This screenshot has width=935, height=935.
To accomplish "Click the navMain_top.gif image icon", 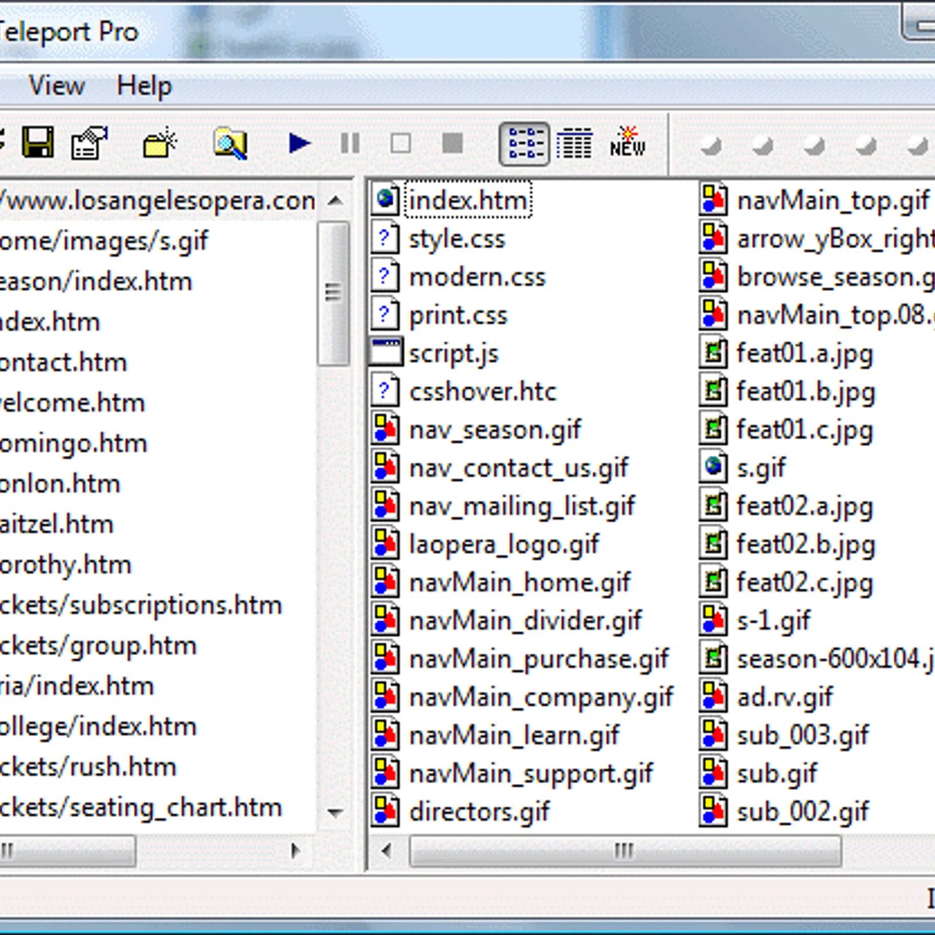I will click(714, 200).
